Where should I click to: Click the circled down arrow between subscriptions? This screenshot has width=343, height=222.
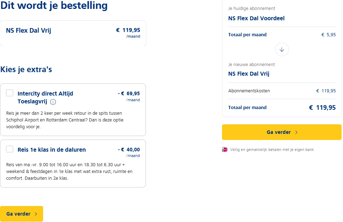[x=282, y=50]
